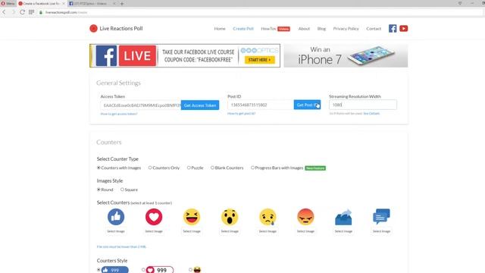Click Select Image under Like counter
This screenshot has height=273, width=485.
click(116, 231)
